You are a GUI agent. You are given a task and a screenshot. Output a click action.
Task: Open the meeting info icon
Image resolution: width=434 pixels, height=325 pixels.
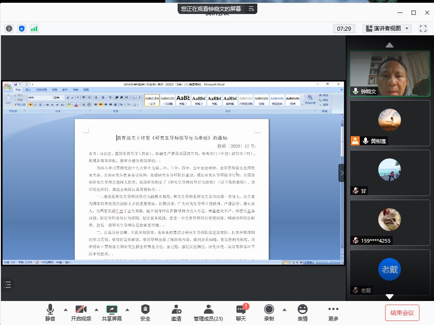(x=9, y=29)
